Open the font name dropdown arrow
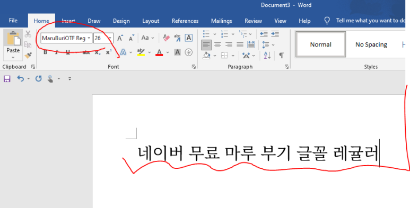Viewport: 410px width, 208px height. pyautogui.click(x=89, y=38)
